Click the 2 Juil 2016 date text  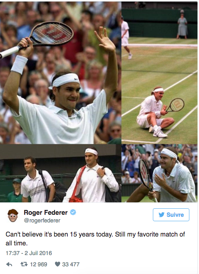click(38, 253)
